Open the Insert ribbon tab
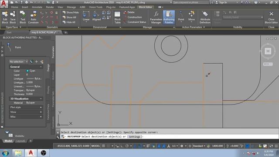 [25, 7]
